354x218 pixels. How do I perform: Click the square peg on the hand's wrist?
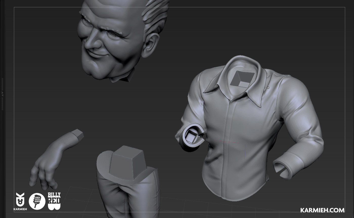click(x=78, y=134)
